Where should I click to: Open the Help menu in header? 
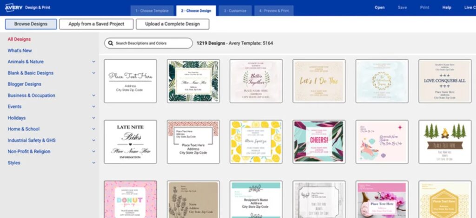447,7
